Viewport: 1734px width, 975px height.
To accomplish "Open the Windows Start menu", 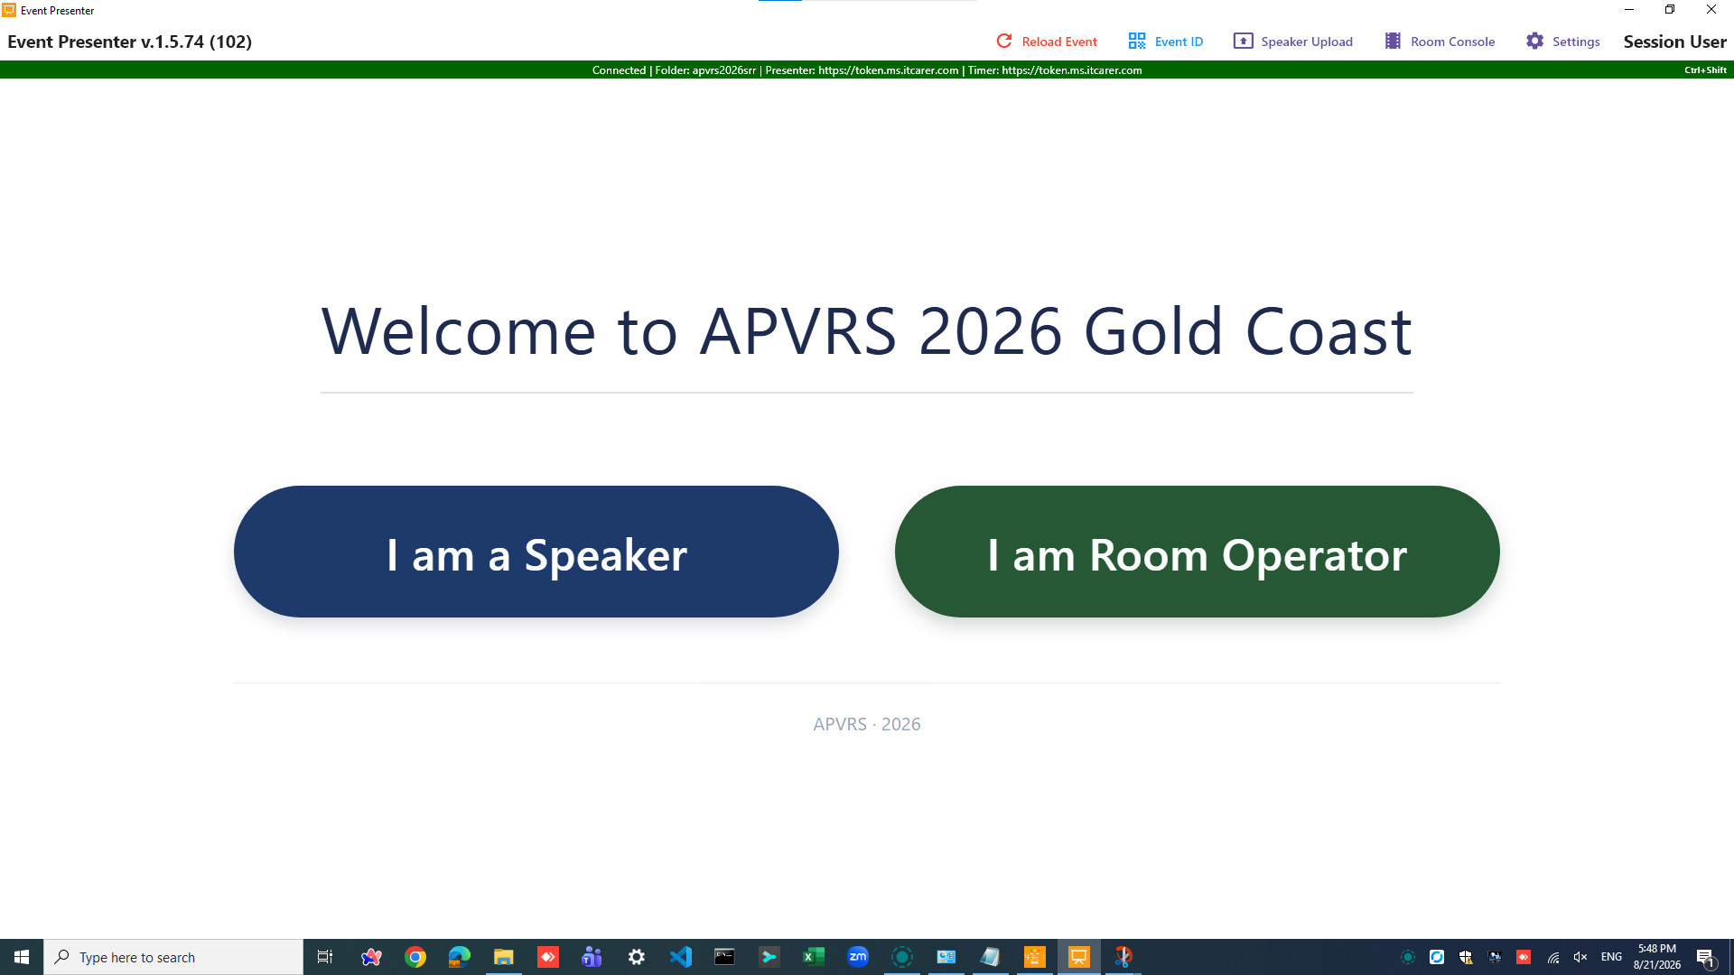I will coord(22,957).
